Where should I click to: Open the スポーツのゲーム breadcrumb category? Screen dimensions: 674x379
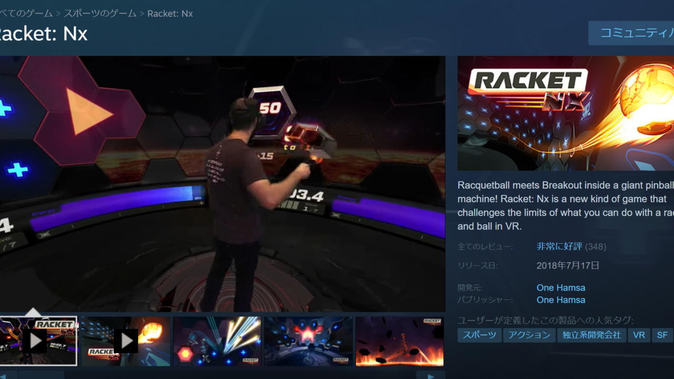[99, 13]
